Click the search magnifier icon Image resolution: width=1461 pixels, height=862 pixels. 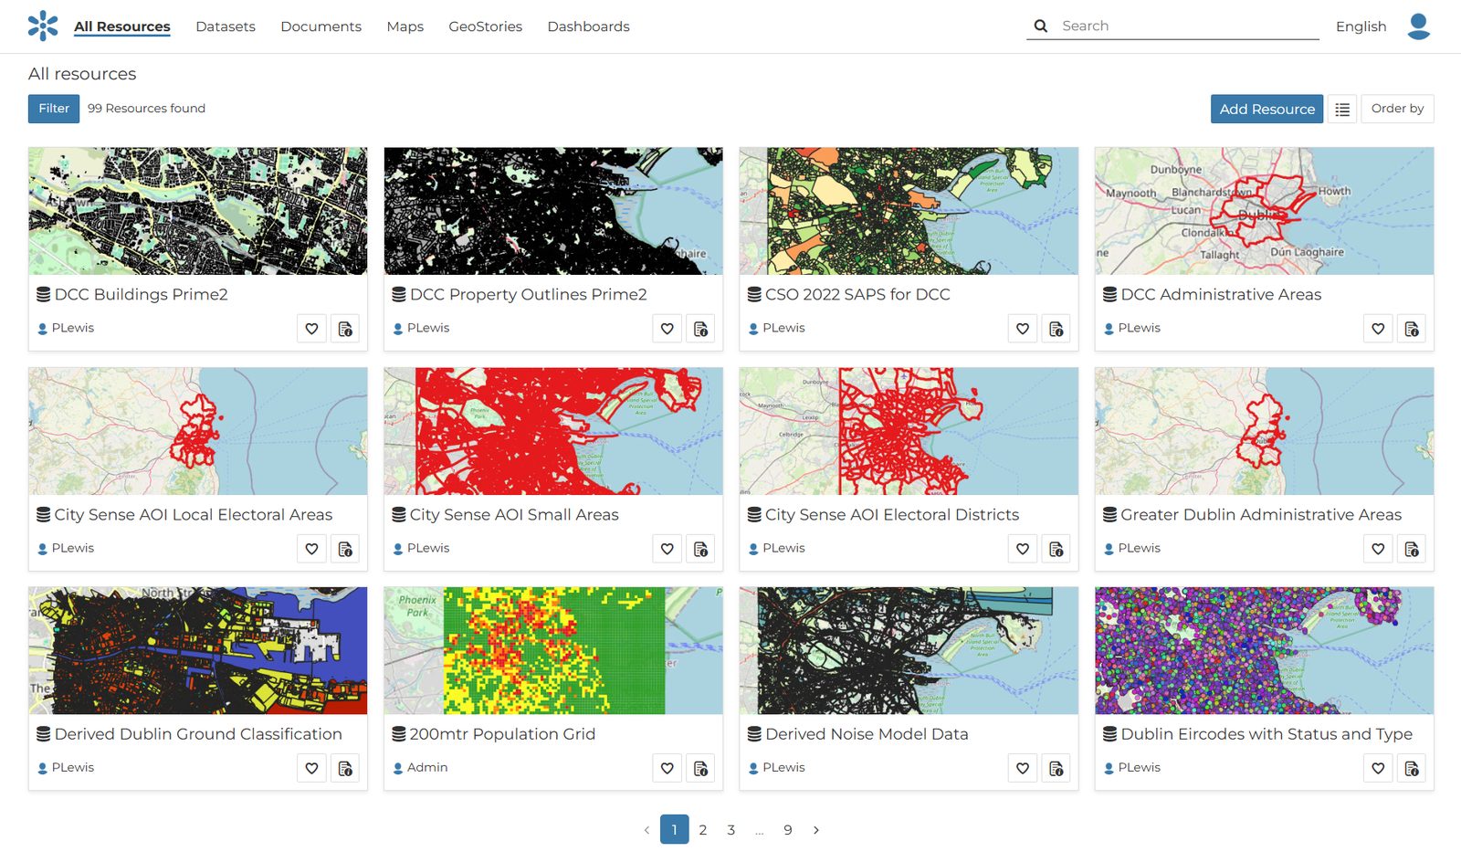pos(1040,26)
